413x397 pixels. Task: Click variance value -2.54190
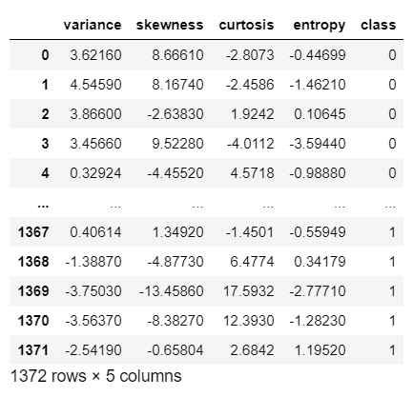click(x=93, y=350)
